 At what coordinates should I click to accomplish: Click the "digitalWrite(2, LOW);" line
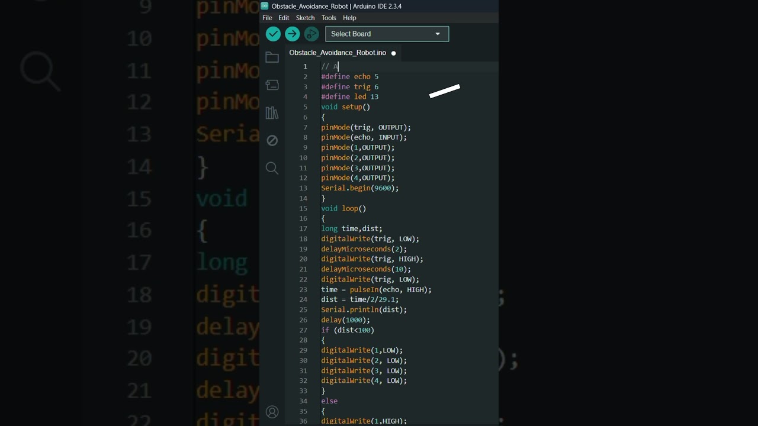tap(364, 360)
